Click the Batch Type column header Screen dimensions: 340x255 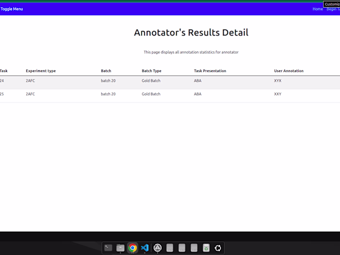click(152, 71)
